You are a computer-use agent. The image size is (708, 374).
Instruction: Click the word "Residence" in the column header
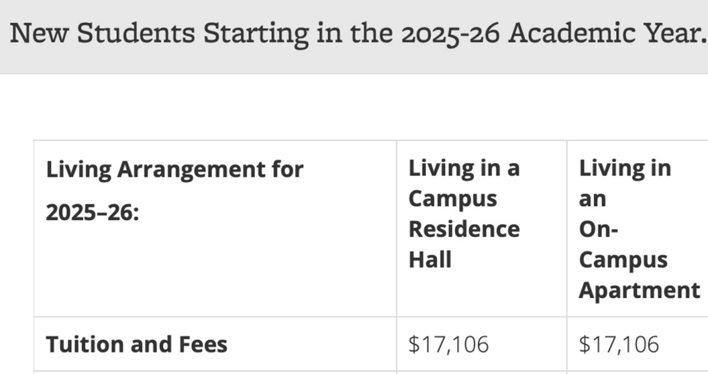[464, 229]
